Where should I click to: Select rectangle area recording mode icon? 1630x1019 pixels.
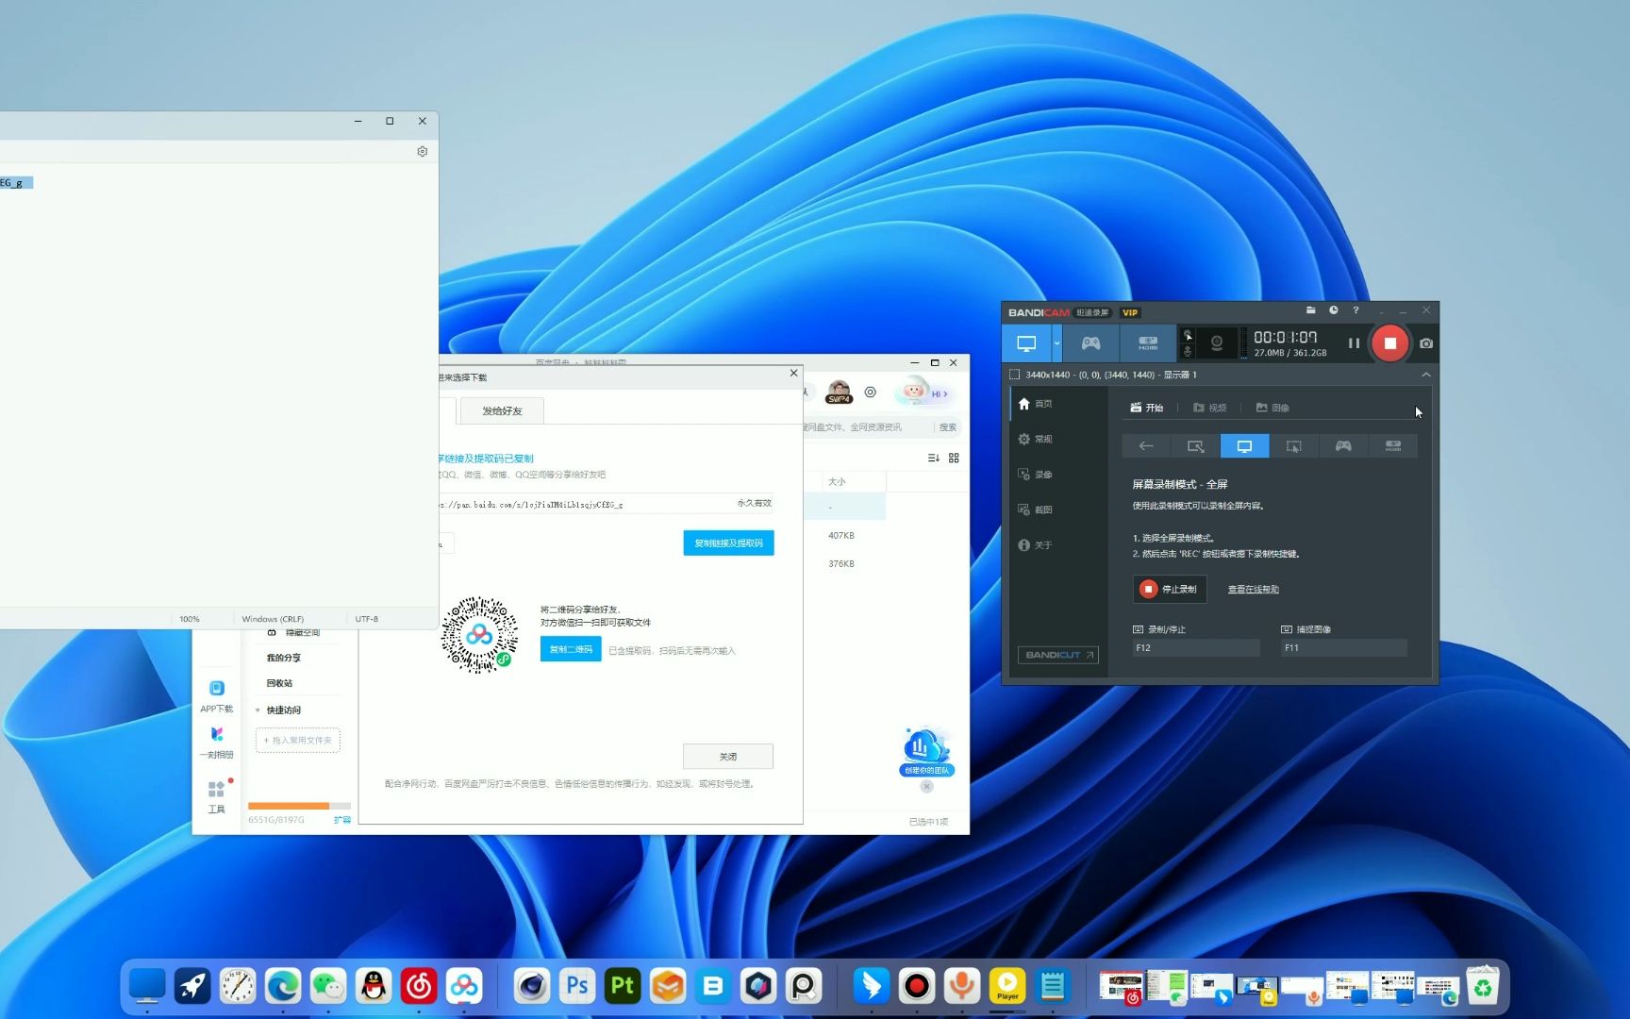click(1195, 446)
